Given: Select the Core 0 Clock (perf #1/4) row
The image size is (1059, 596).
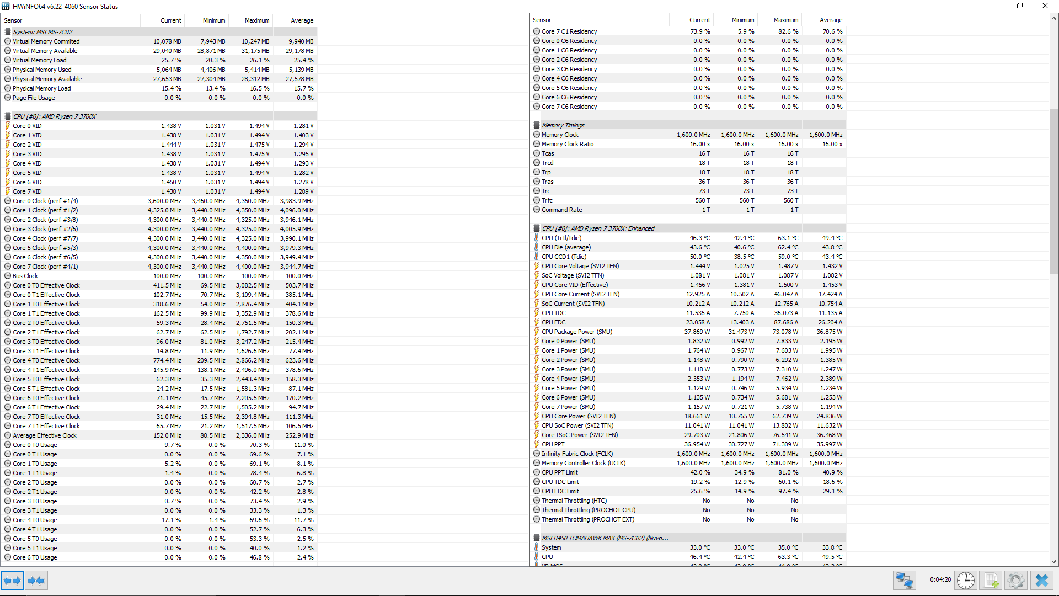Looking at the screenshot, I should 45,201.
